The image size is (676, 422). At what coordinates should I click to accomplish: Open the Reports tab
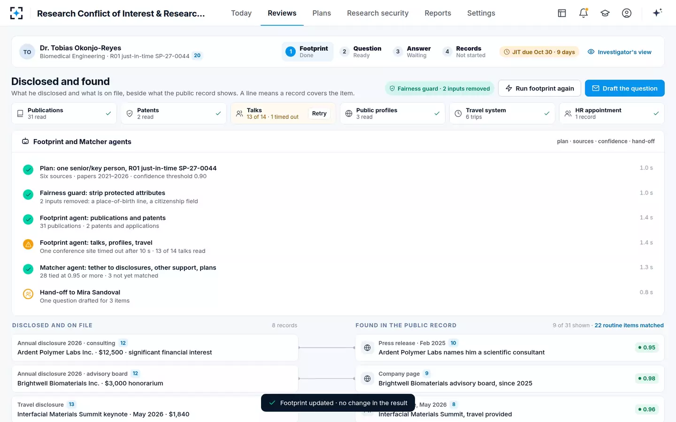click(x=438, y=13)
